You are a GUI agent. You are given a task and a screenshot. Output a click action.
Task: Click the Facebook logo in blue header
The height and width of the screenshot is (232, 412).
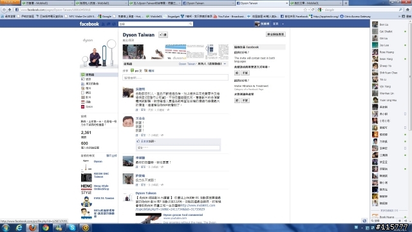pyautogui.click(x=89, y=24)
